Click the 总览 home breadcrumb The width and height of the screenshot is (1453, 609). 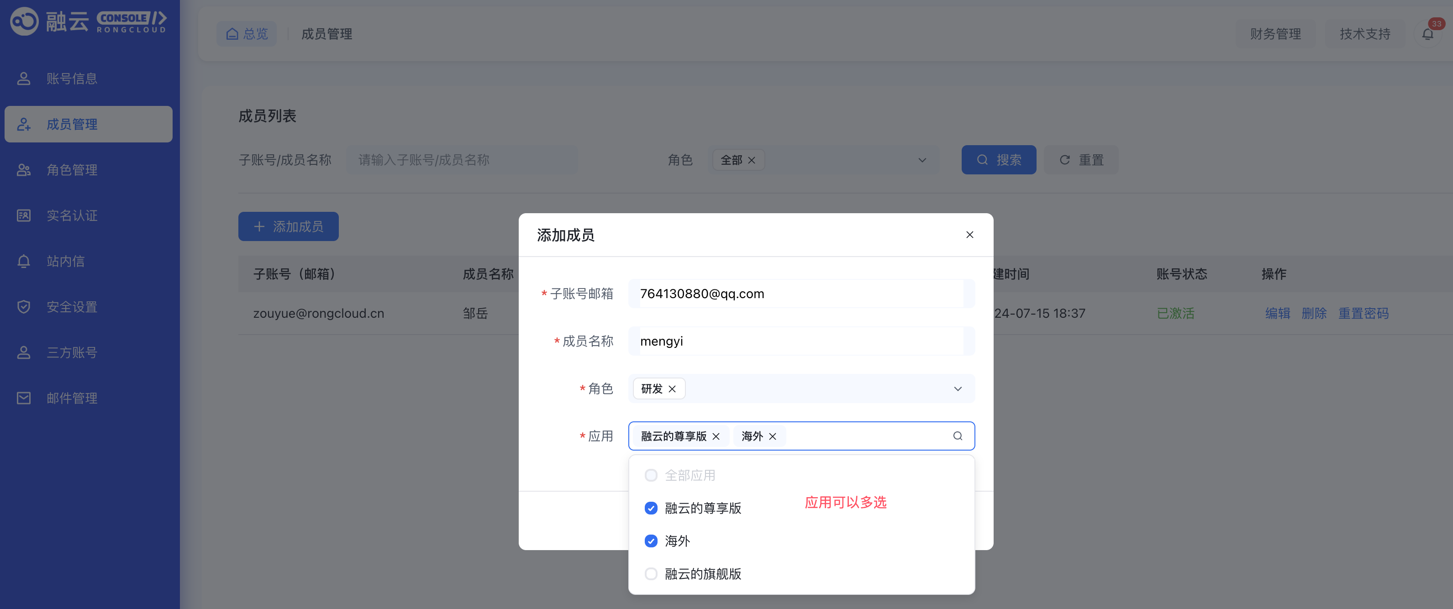(247, 34)
